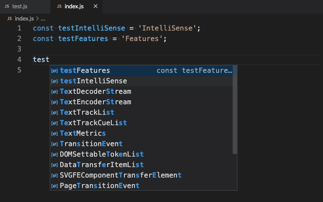Click the icon next to TransitionEvent
The image size is (323, 202).
55,144
